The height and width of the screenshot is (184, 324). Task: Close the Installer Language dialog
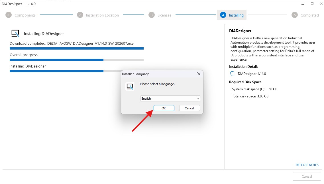click(x=199, y=74)
